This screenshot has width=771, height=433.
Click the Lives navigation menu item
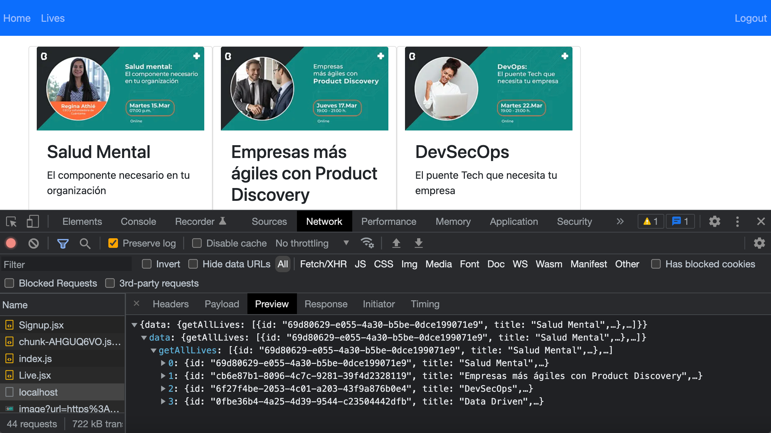point(53,18)
